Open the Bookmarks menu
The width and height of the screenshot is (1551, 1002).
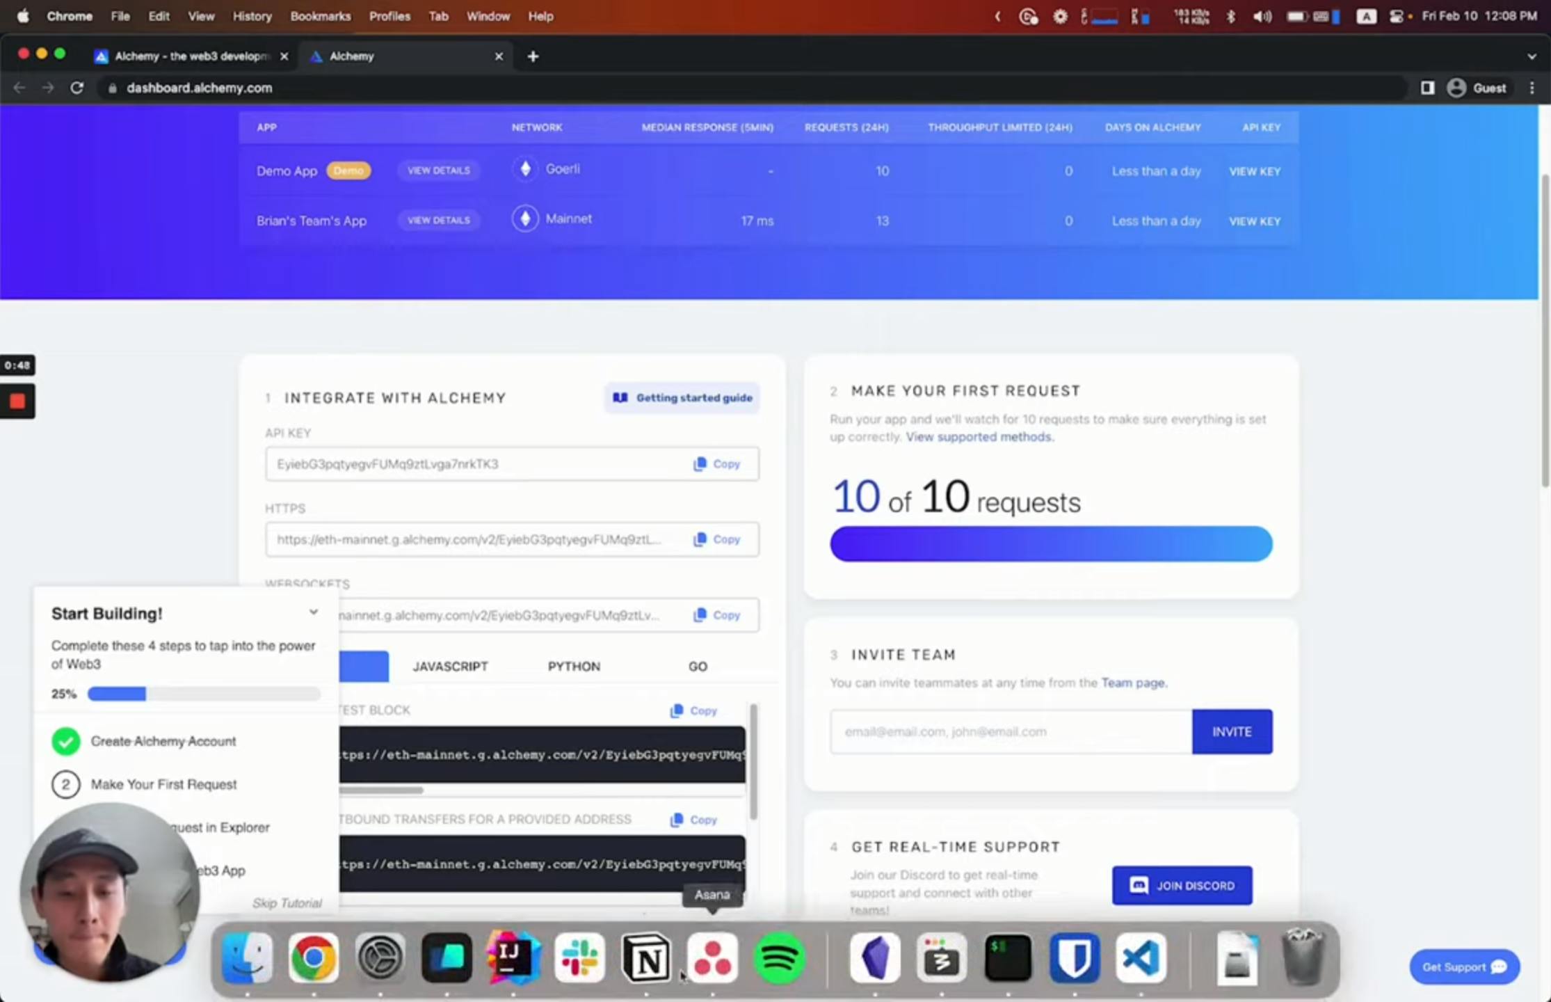(320, 16)
